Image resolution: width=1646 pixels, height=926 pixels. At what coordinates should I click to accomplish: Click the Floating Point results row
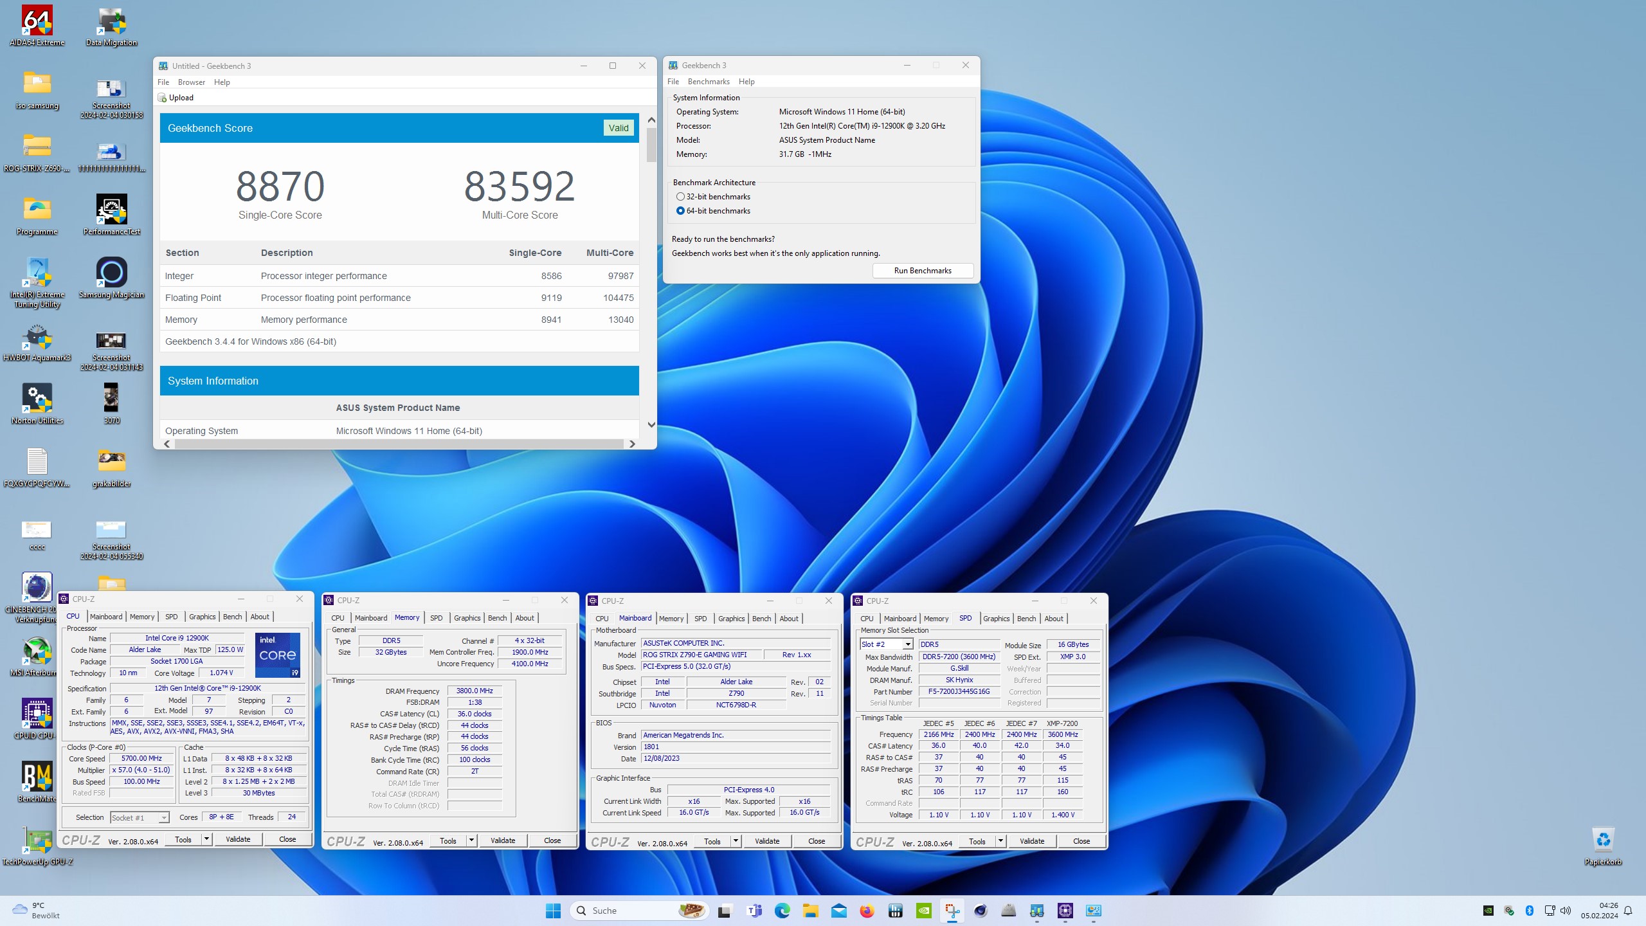[x=399, y=298]
